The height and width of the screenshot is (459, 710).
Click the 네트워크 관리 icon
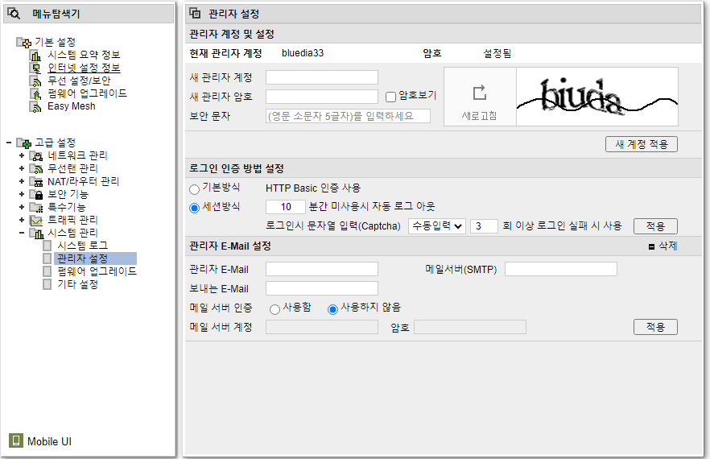pyautogui.click(x=36, y=156)
